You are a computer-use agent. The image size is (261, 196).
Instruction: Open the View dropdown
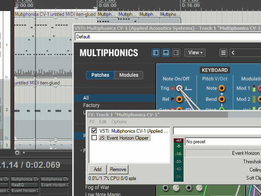195,53
